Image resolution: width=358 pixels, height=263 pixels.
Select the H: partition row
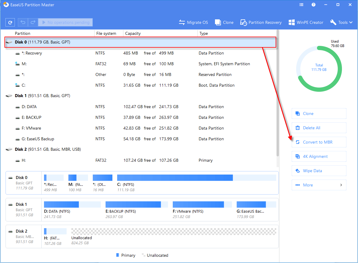pos(140,160)
